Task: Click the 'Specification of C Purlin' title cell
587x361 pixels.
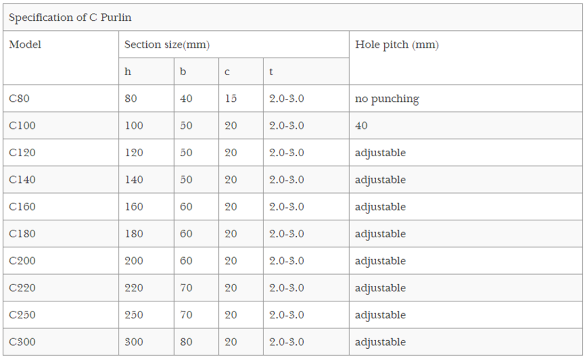Action: click(70, 18)
